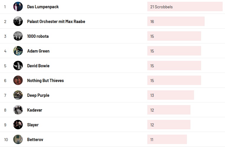Open David Bowie's artist page
This screenshot has width=225, height=147.
[x=38, y=66]
